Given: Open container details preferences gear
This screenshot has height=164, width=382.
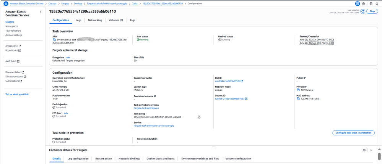Looking at the screenshot, I should (364, 150).
